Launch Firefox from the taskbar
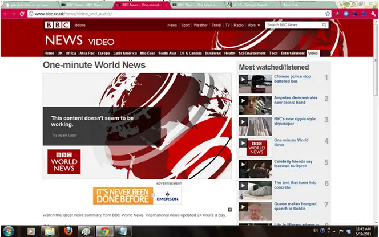The height and width of the screenshot is (237, 379). (x=68, y=231)
